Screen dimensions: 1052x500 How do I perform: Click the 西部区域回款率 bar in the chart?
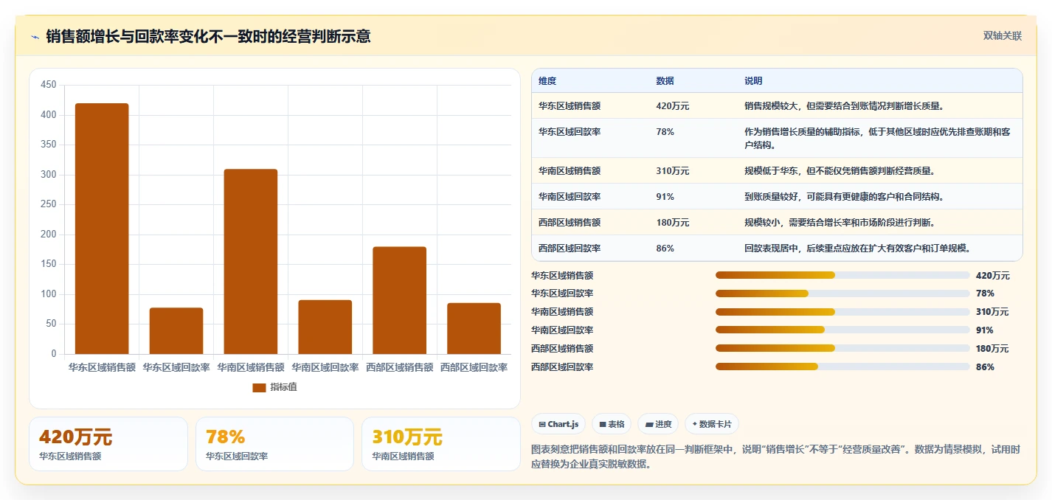click(x=474, y=328)
